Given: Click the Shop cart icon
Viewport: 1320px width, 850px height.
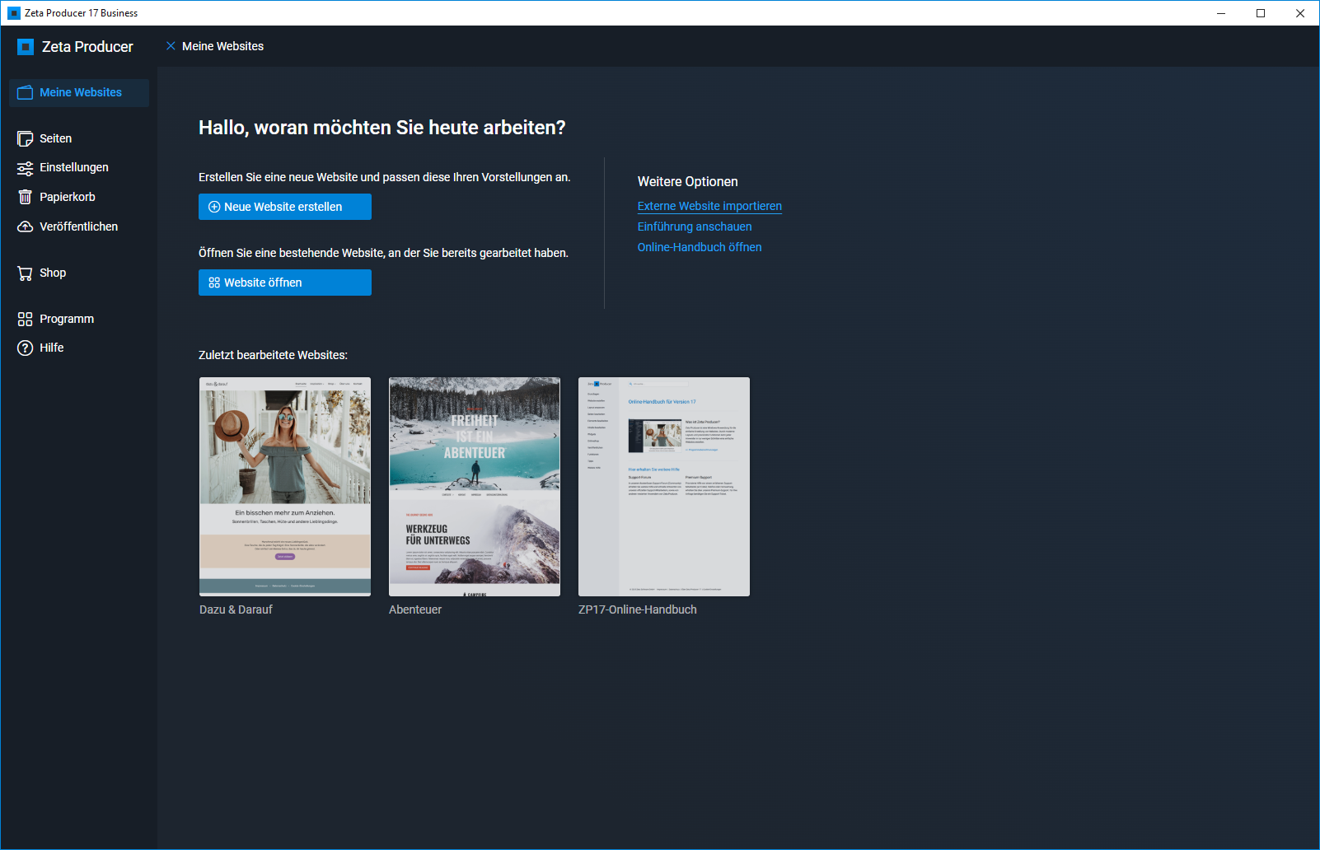Looking at the screenshot, I should [26, 273].
